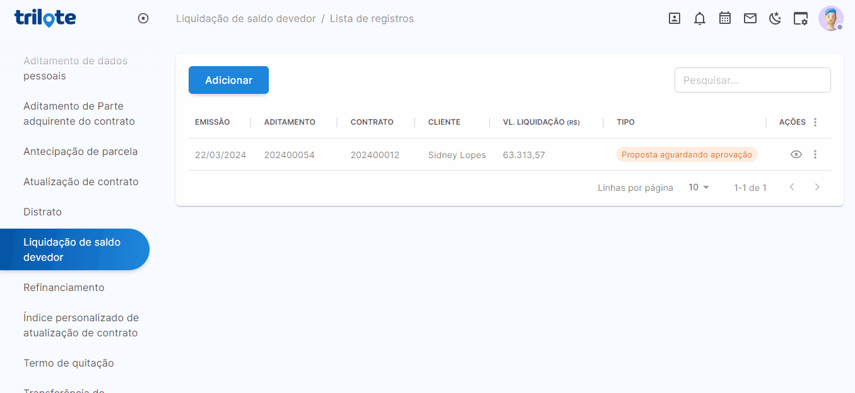Go to previous page chevron
The image size is (855, 393).
(792, 187)
